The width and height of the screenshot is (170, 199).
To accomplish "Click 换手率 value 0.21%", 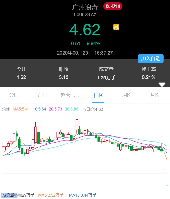I will (x=149, y=77).
